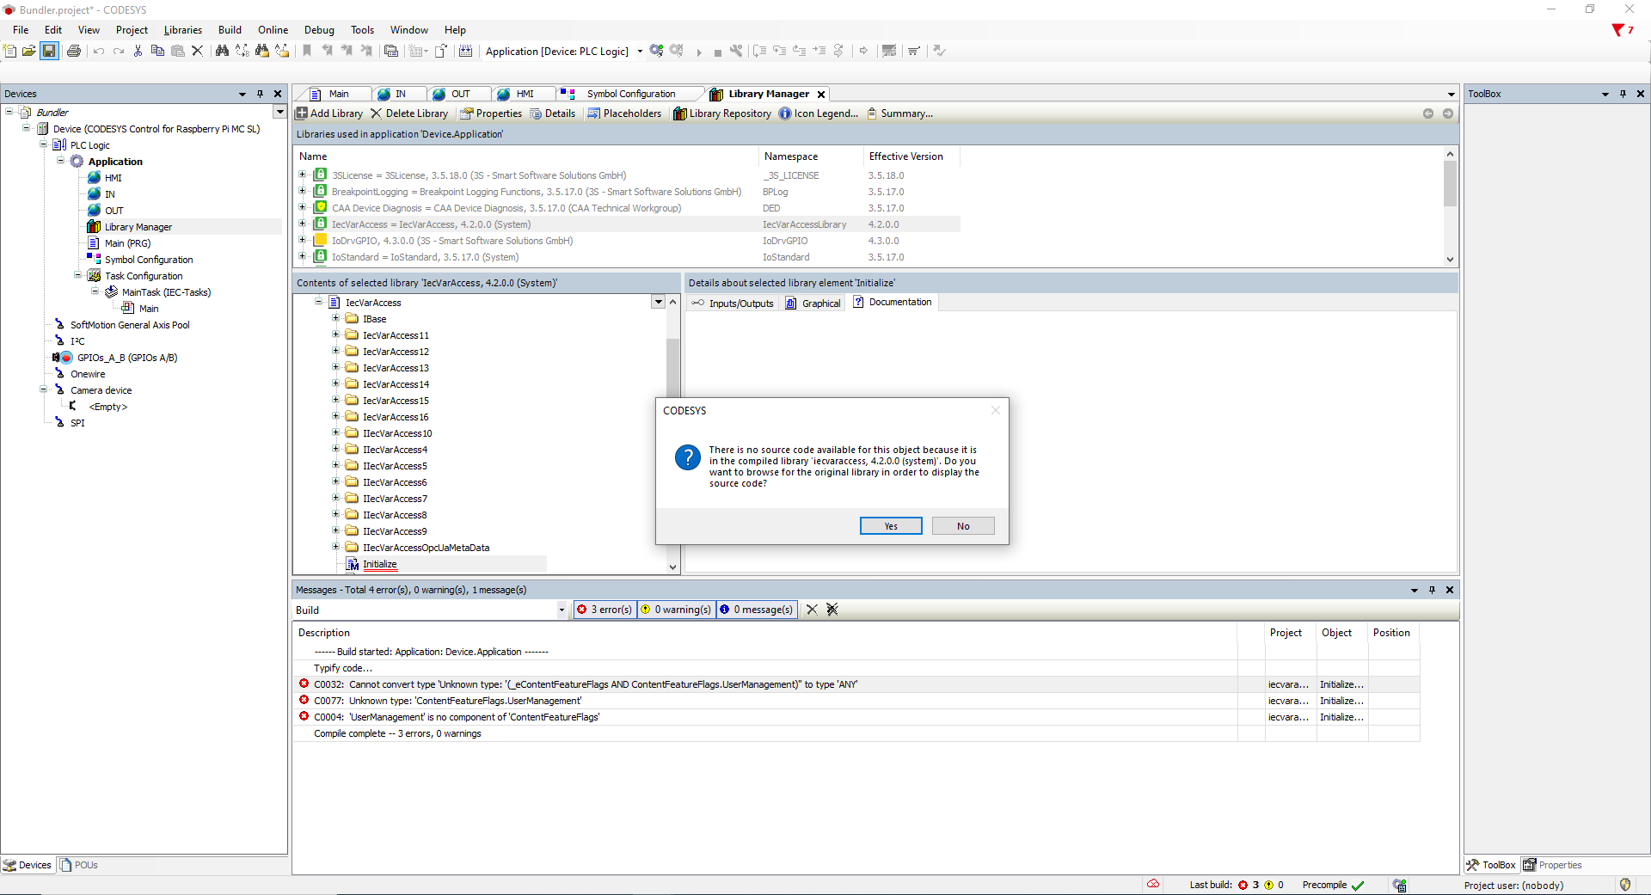1651x895 pixels.
Task: Expand the IecVarAccess11 folder
Action: point(336,335)
